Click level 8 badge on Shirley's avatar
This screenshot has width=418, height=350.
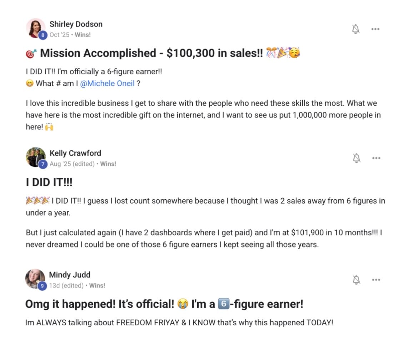point(43,35)
